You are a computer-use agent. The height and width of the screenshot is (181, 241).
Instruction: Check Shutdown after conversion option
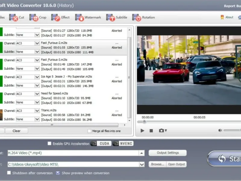coord(9,173)
